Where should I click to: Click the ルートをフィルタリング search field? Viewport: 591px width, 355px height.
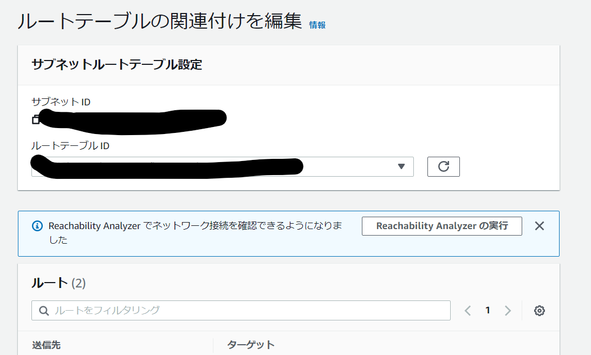click(x=217, y=310)
